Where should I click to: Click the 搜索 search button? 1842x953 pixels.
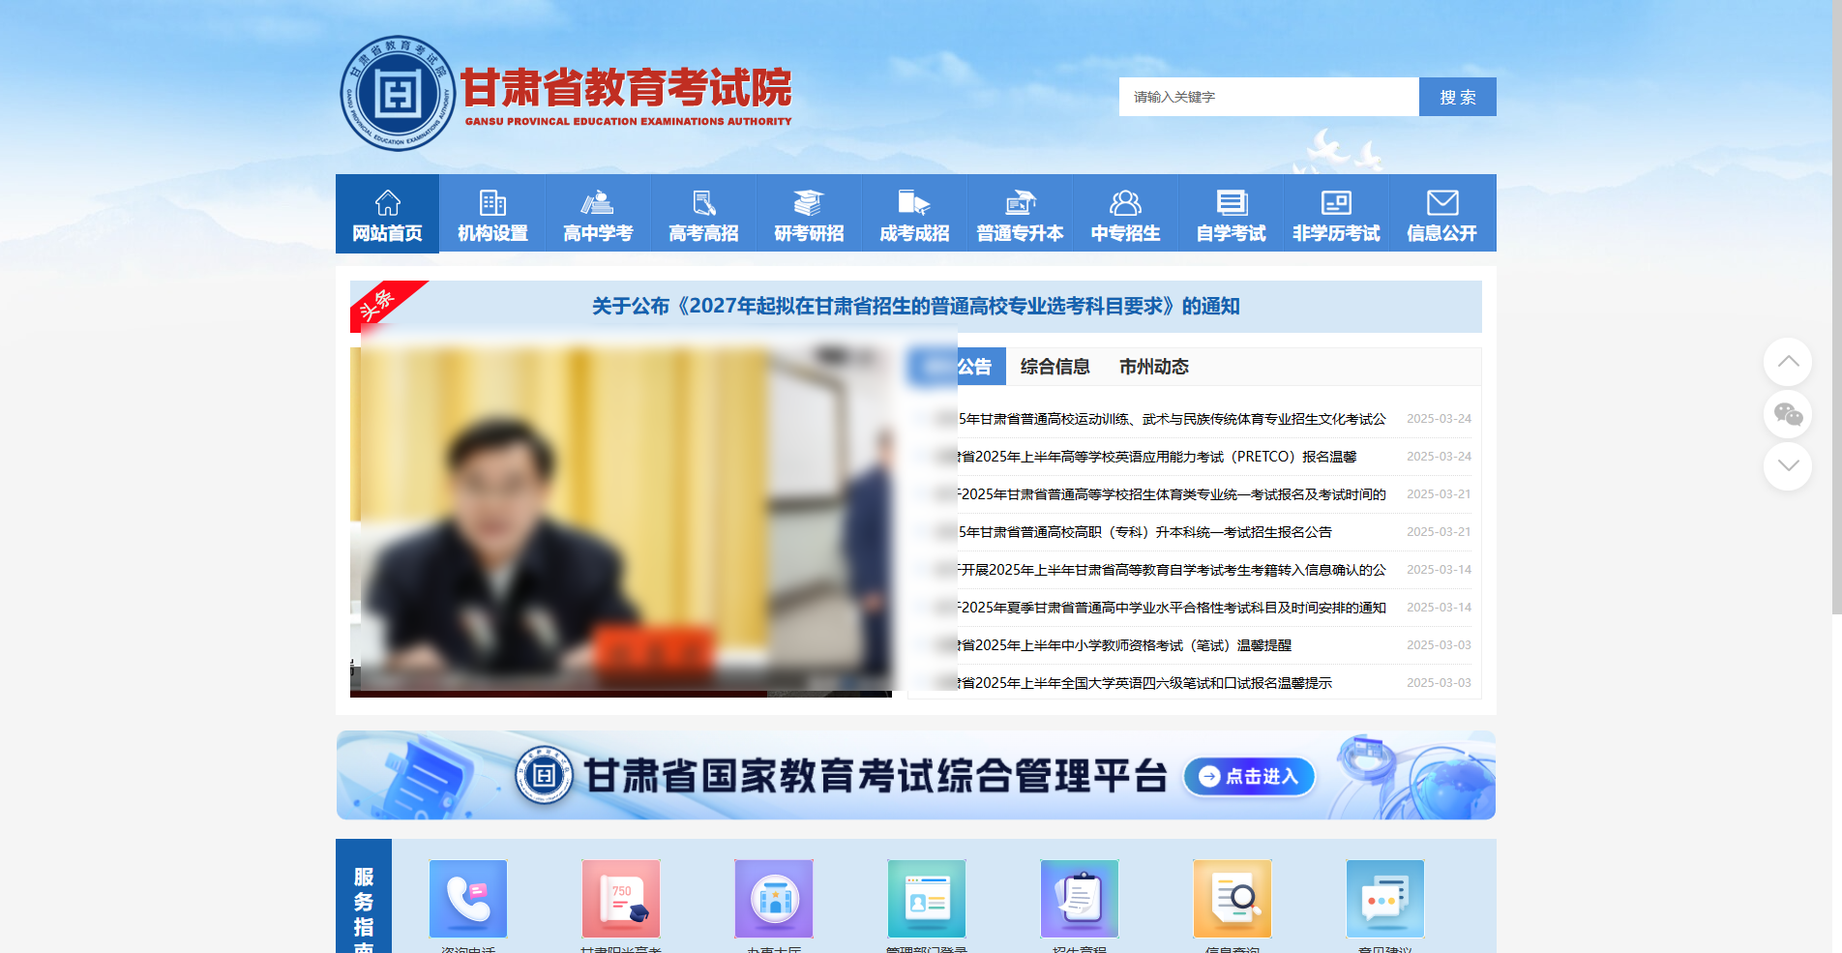tap(1457, 96)
